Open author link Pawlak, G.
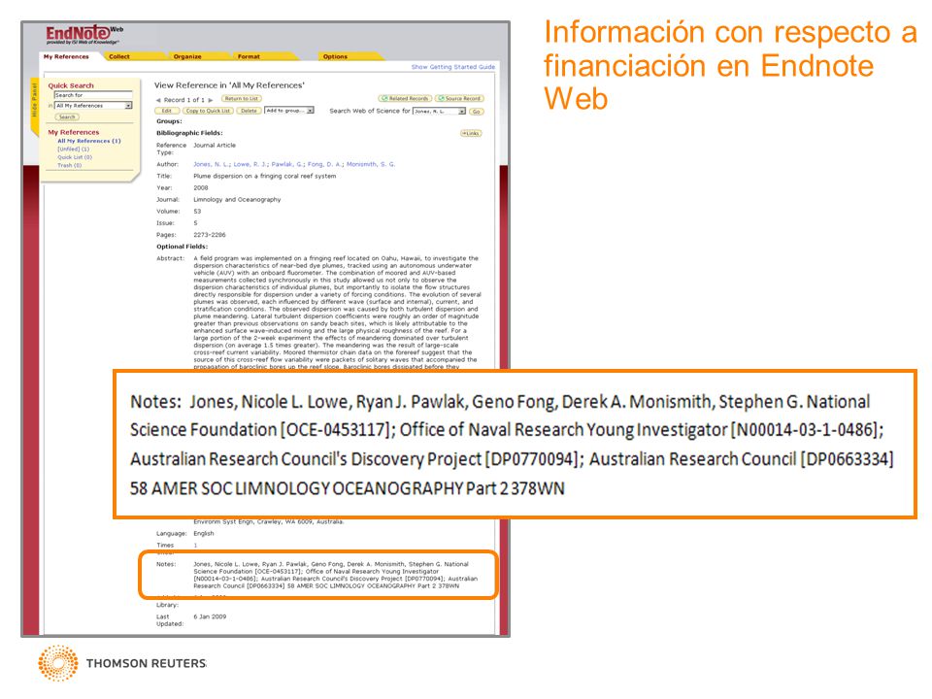 click(x=288, y=164)
